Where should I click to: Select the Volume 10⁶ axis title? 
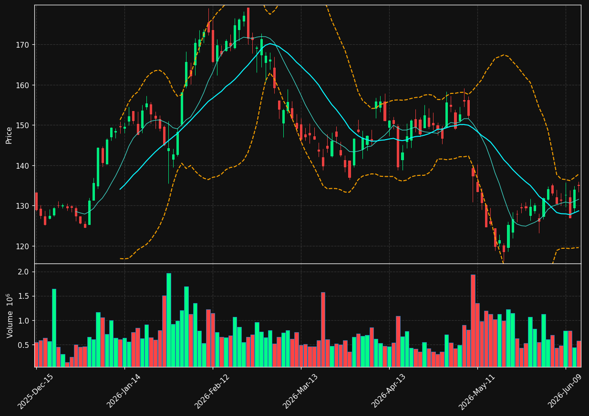coord(10,316)
